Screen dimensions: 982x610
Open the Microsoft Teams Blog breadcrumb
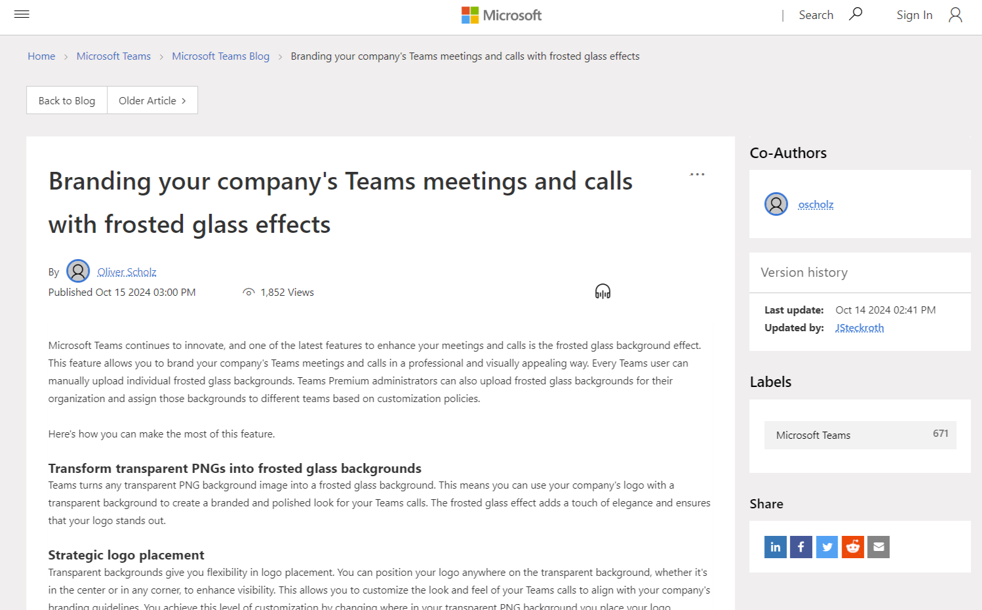(x=220, y=56)
